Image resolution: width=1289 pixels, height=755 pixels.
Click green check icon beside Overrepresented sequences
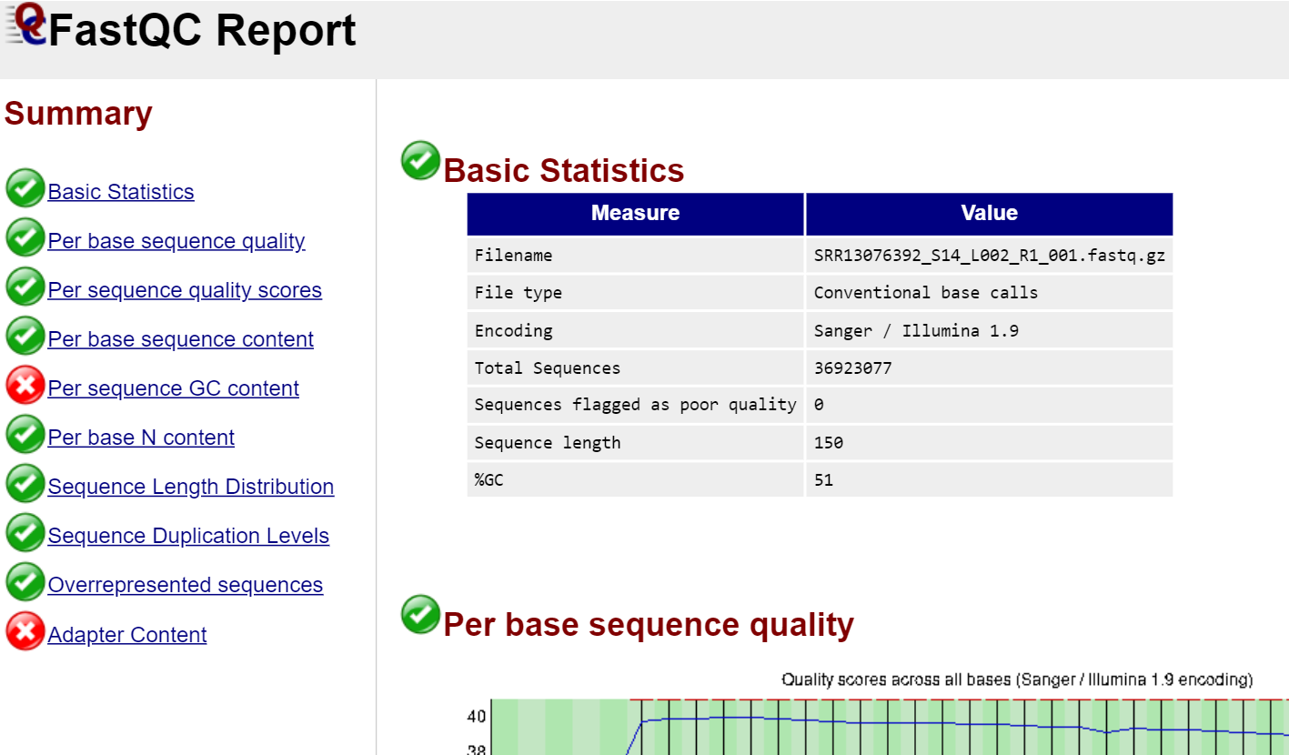tap(25, 581)
